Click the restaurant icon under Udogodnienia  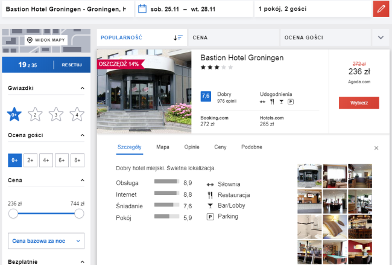pos(272,101)
